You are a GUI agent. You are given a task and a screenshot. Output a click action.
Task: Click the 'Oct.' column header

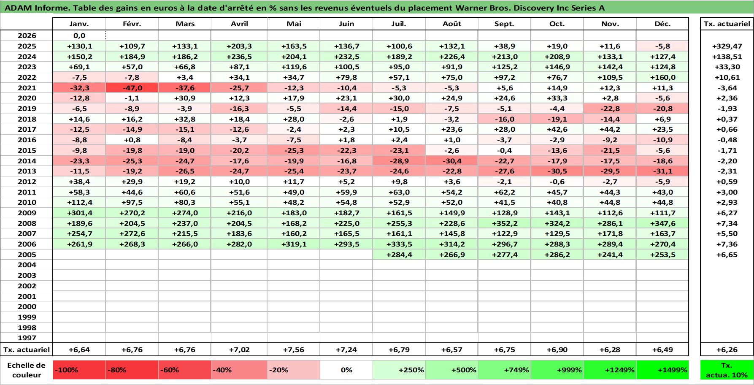tap(557, 24)
